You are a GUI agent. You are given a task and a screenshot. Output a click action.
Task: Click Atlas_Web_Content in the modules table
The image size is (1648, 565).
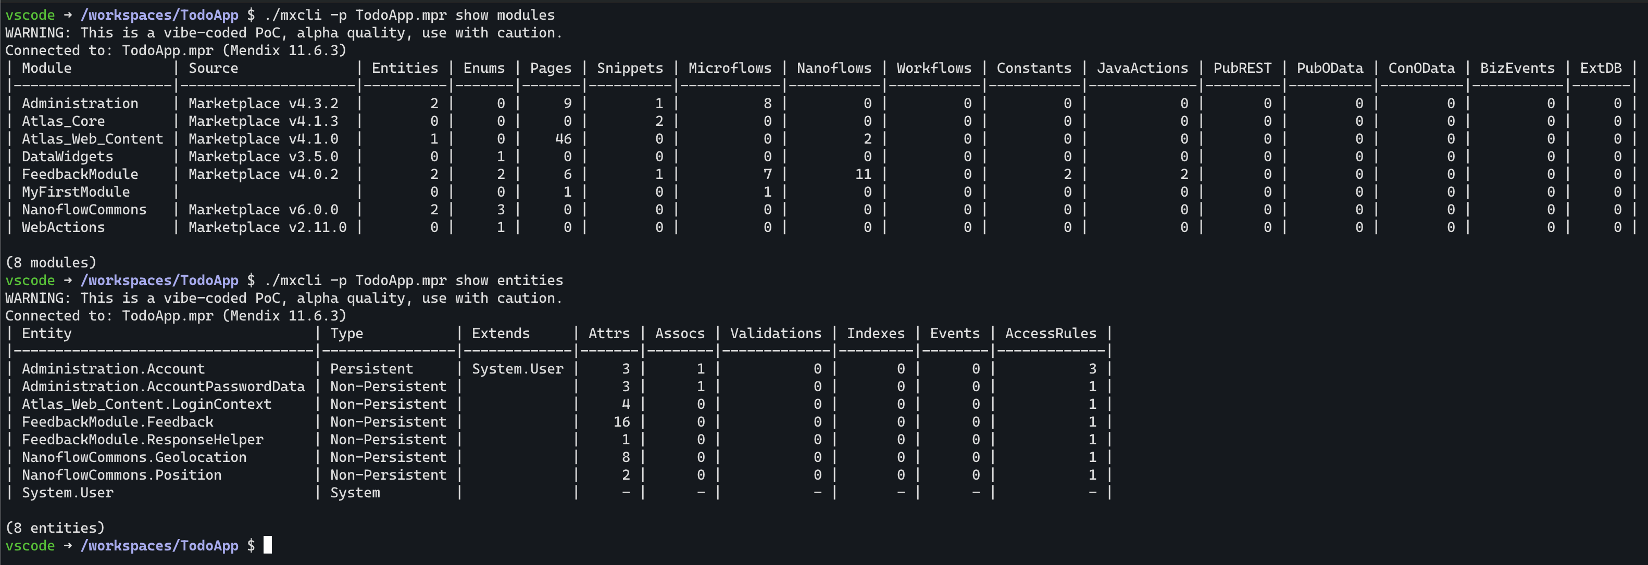point(93,139)
